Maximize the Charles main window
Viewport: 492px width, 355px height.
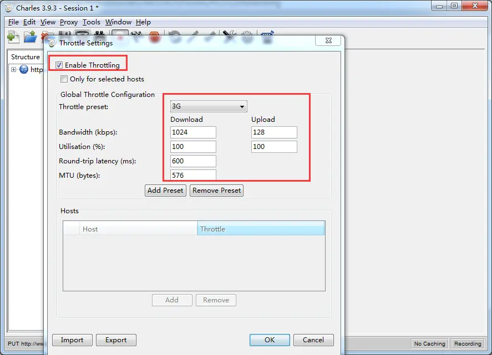coord(454,6)
